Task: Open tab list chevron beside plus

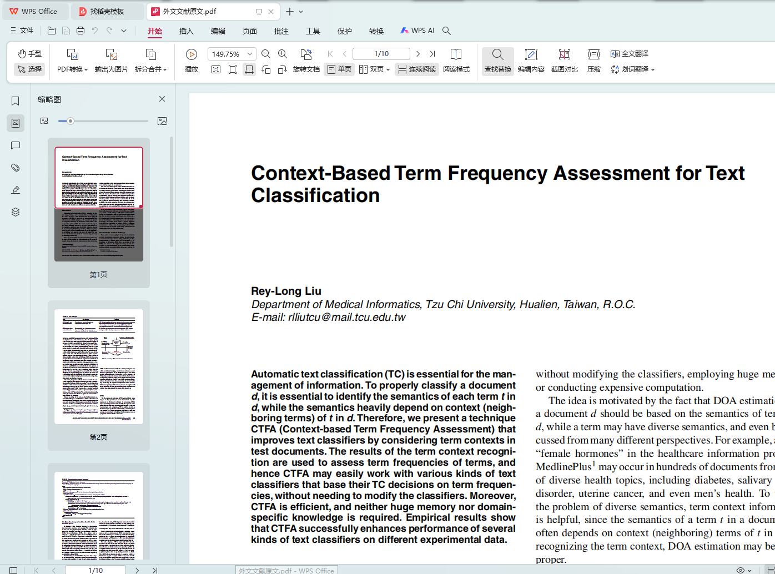Action: tap(301, 12)
